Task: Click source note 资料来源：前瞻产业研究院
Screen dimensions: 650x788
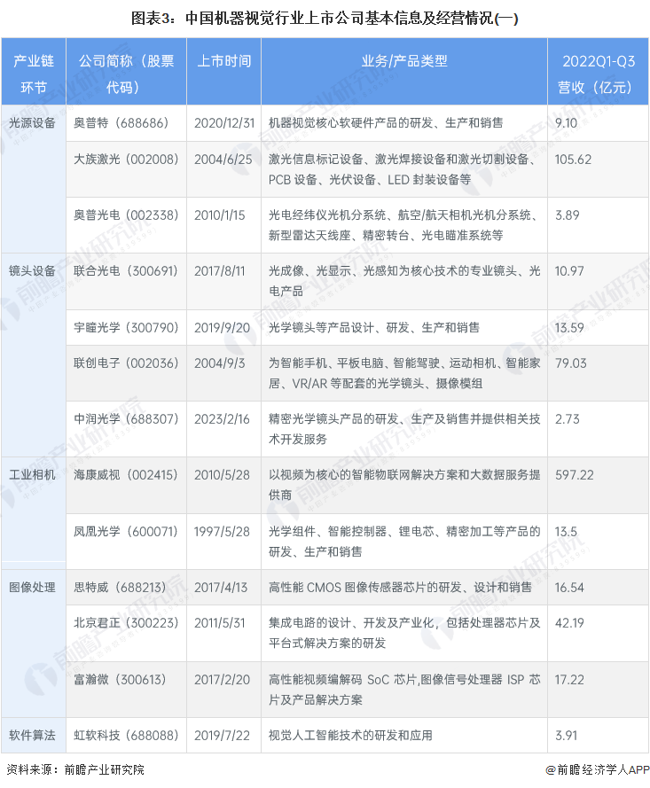Action: click(x=76, y=770)
